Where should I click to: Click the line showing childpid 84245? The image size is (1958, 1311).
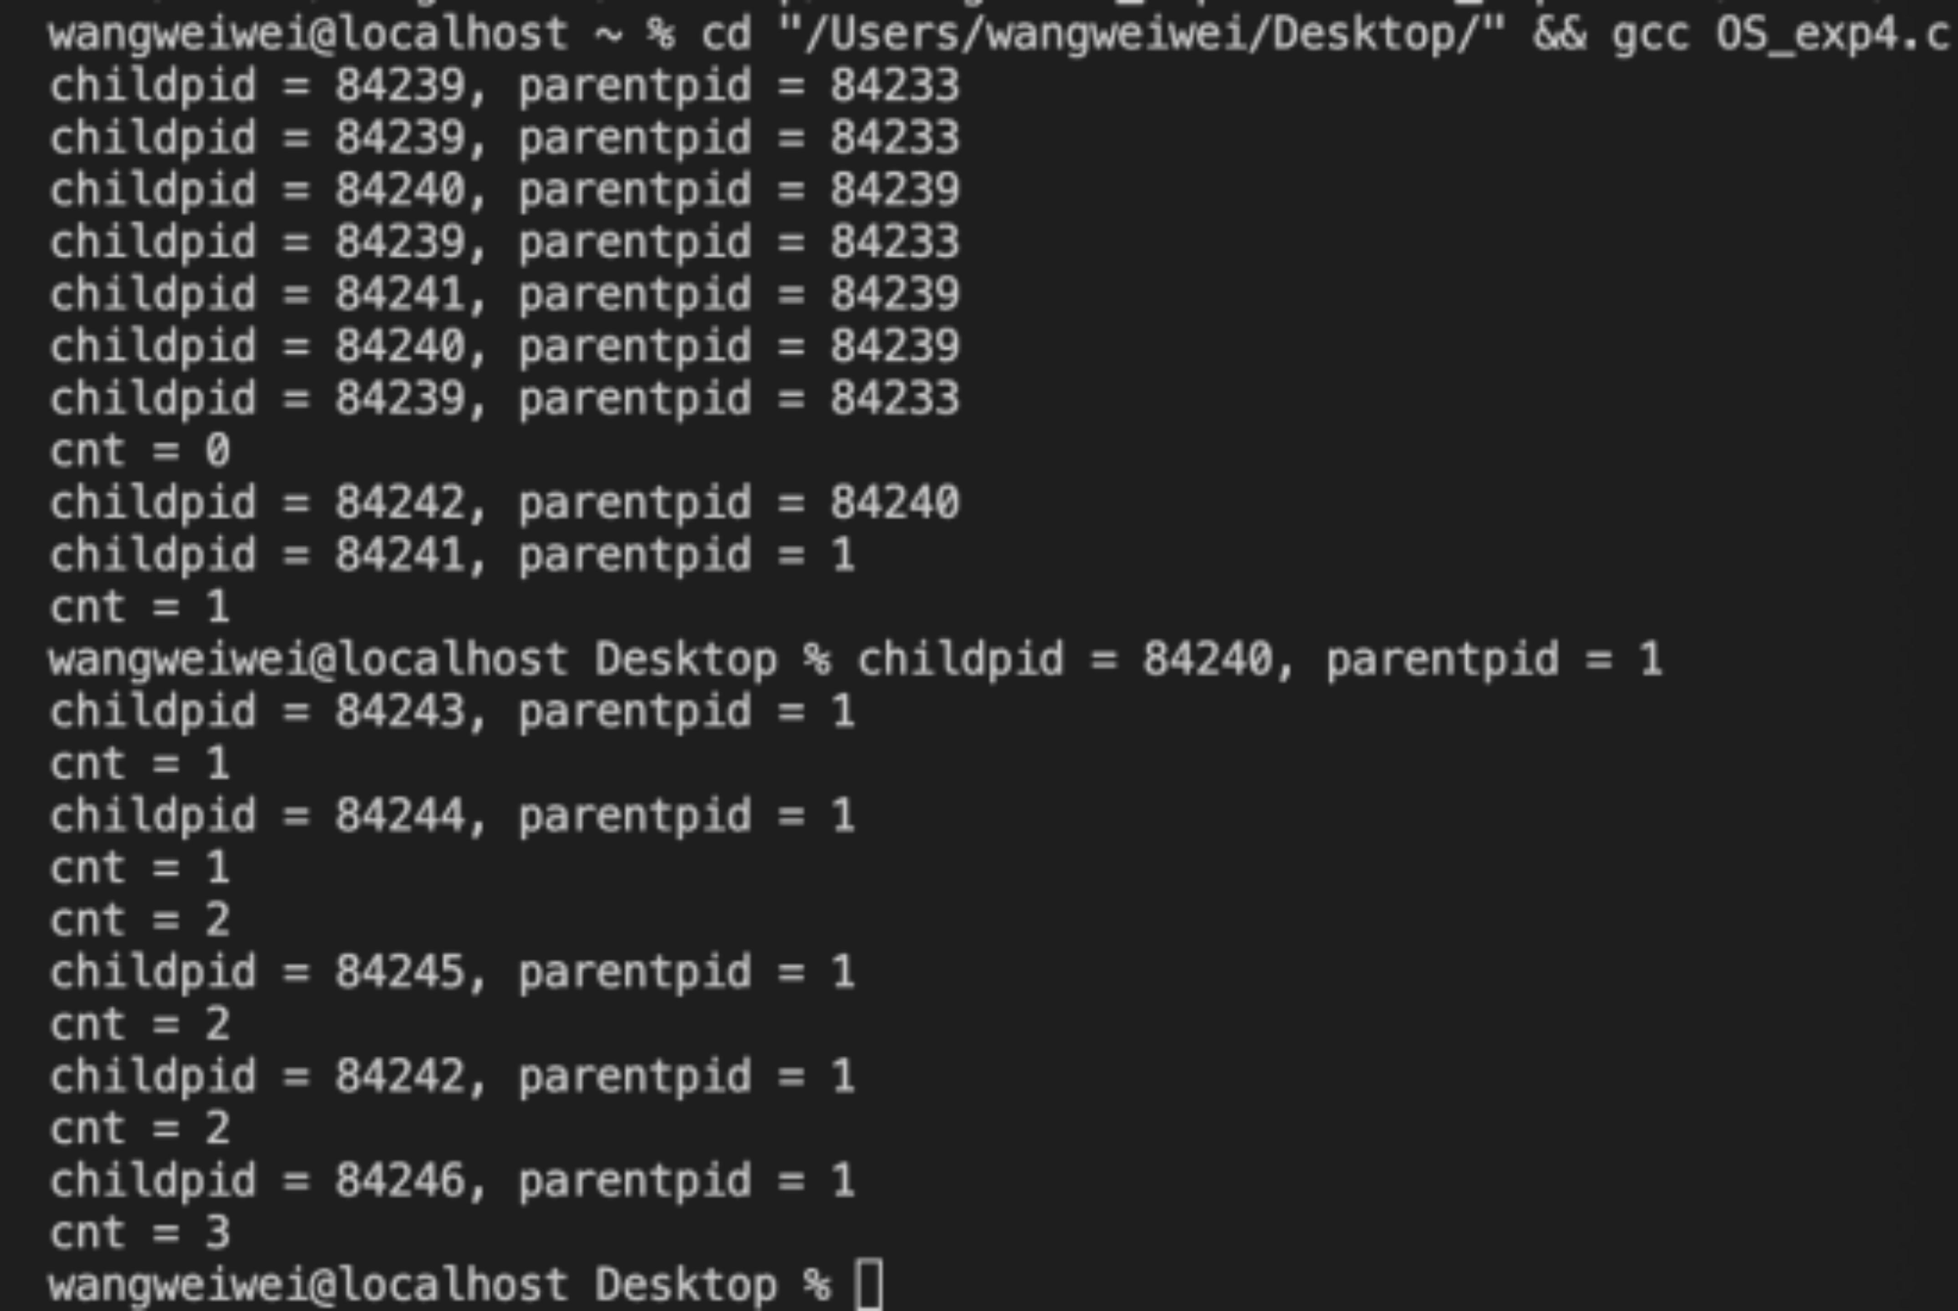pos(452,972)
